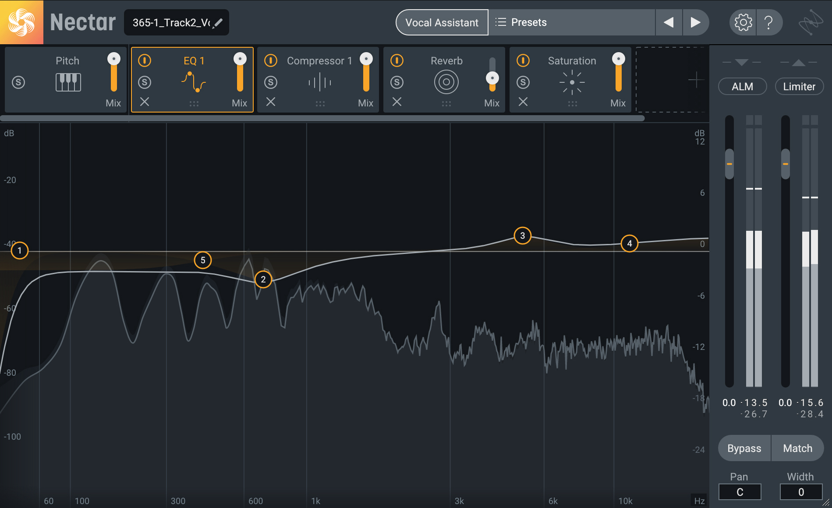The width and height of the screenshot is (832, 508).
Task: Open the help question mark icon
Action: (x=768, y=22)
